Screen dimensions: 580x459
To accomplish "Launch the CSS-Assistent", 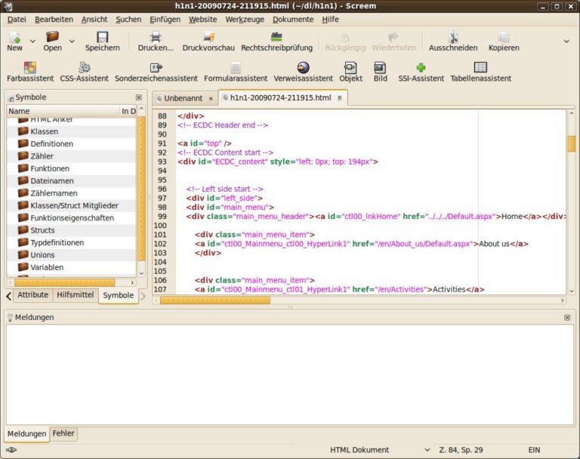I will tap(85, 72).
